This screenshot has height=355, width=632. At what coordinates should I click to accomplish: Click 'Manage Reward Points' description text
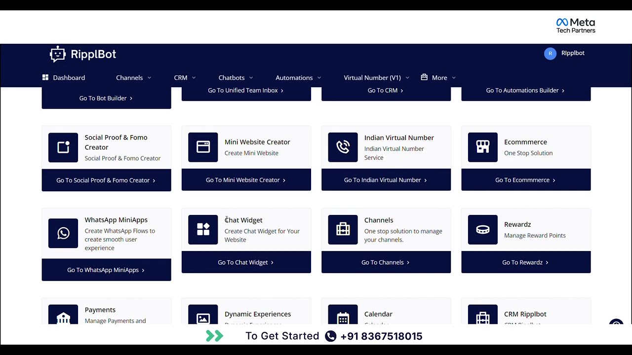535,236
